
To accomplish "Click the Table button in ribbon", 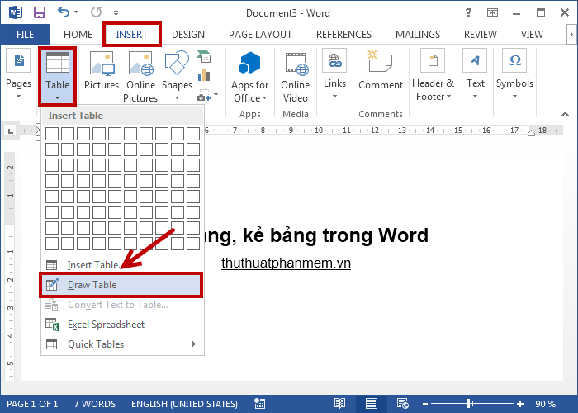I will pyautogui.click(x=57, y=76).
